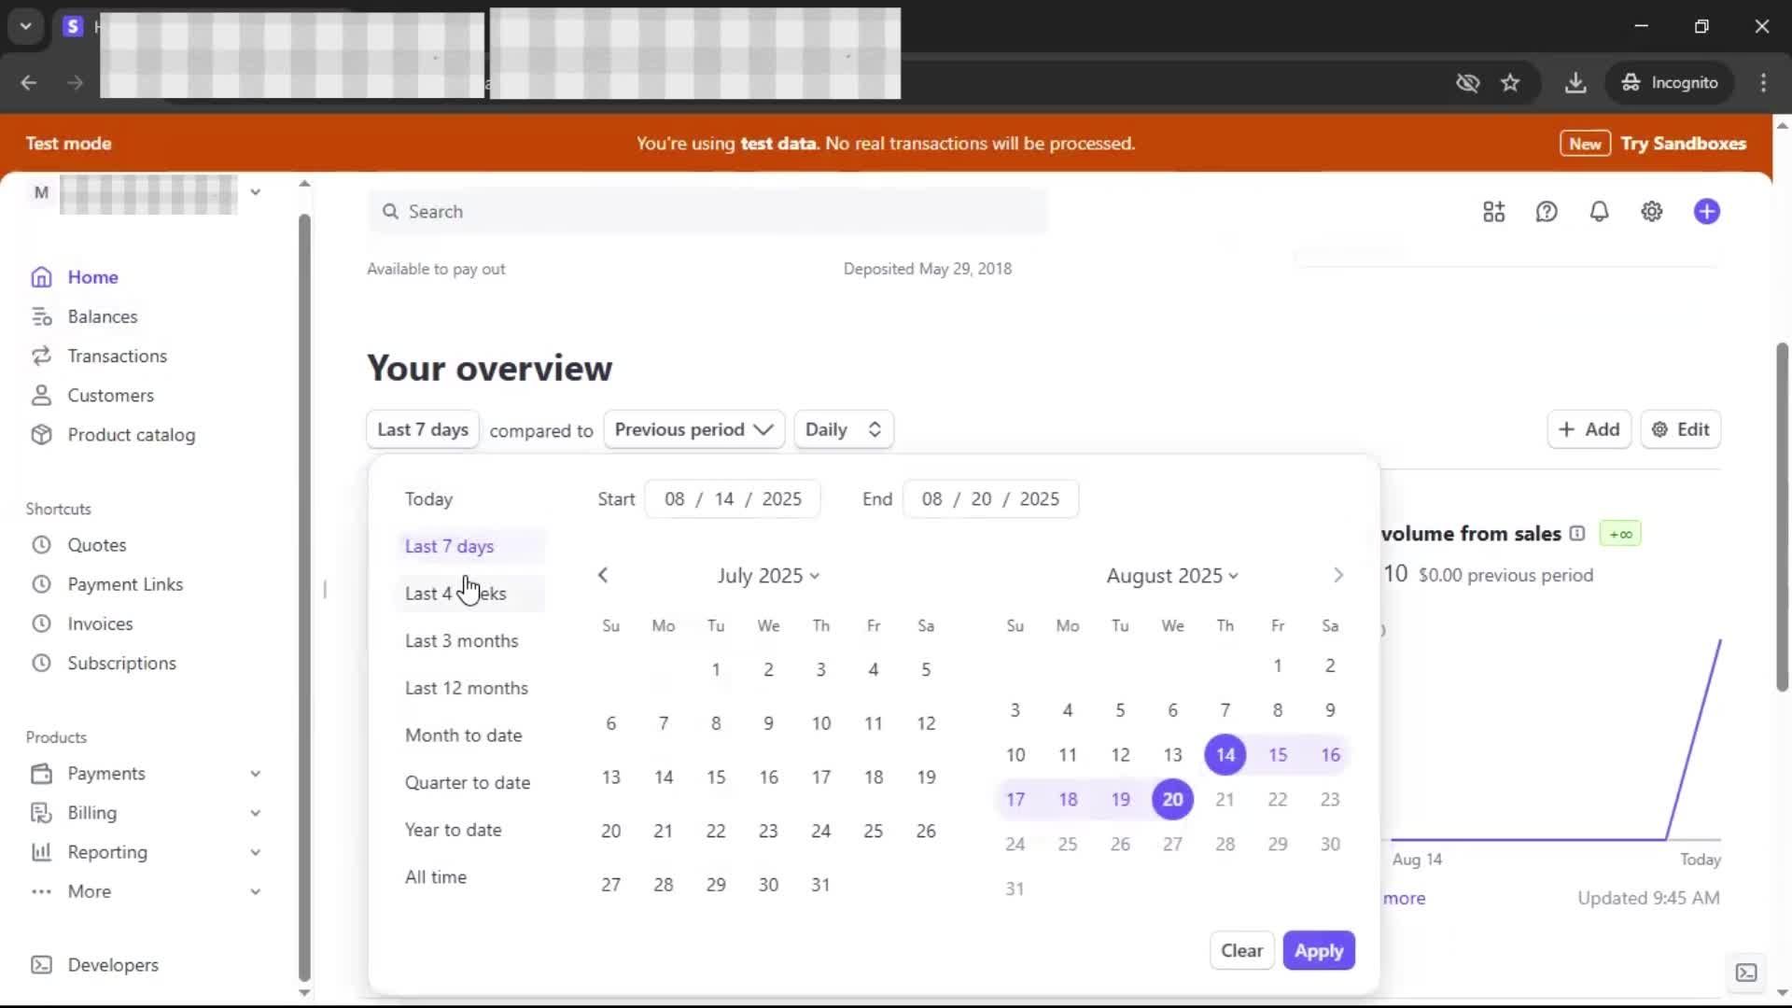
Task: Open the August 2025 month dropdown
Action: pos(1172,576)
